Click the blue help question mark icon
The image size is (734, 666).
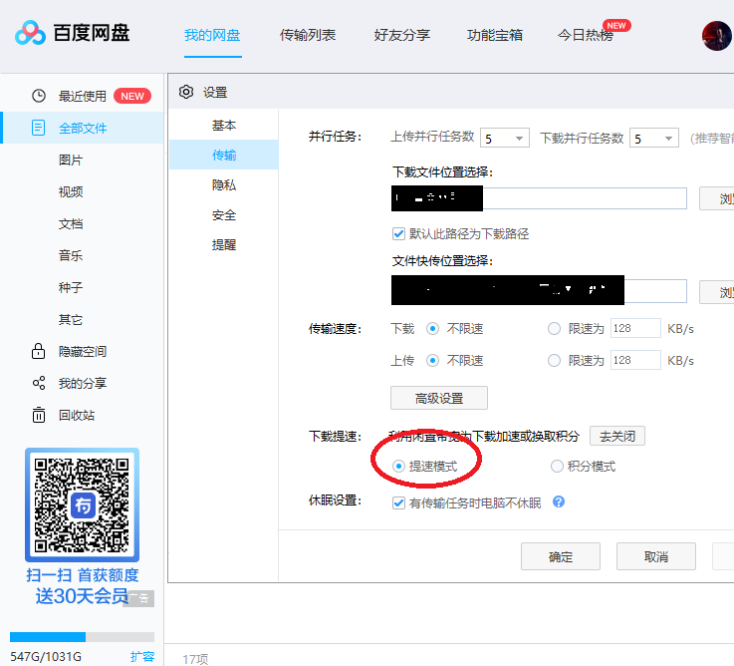point(559,501)
